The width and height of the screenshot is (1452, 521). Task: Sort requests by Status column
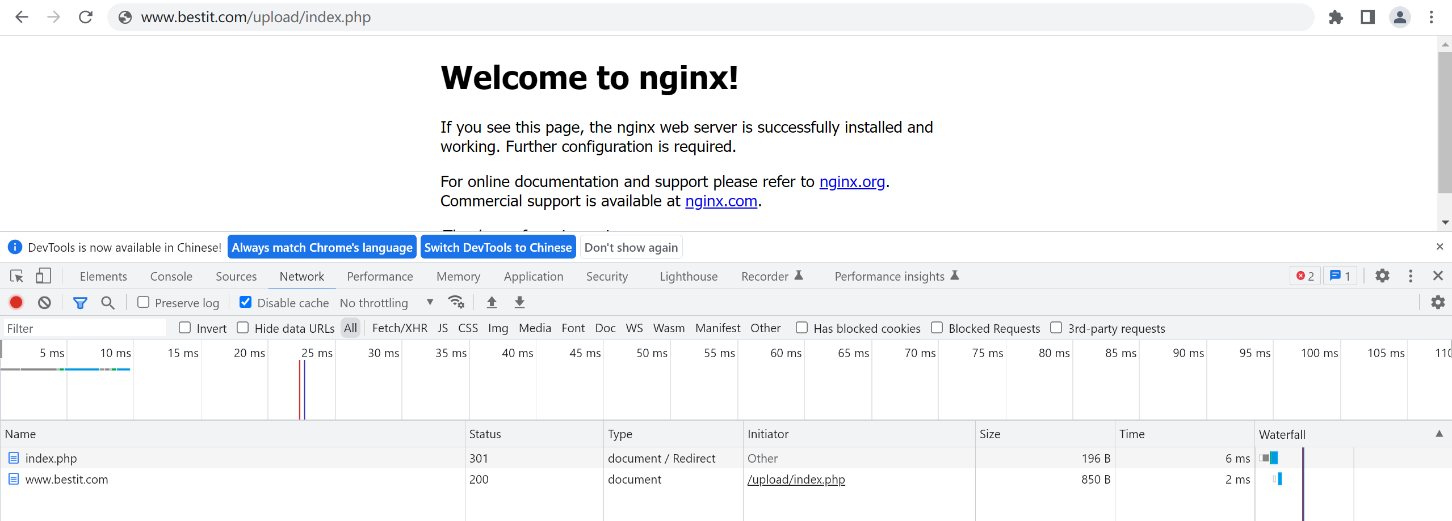[x=534, y=434]
